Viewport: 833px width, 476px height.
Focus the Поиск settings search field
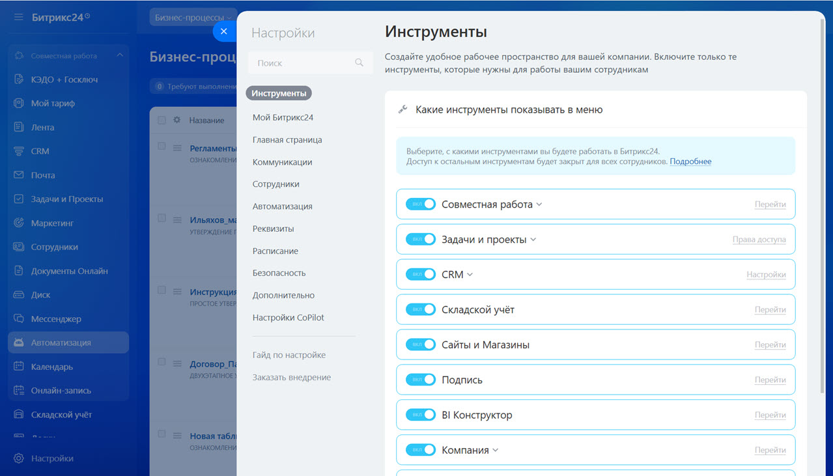[x=311, y=63]
